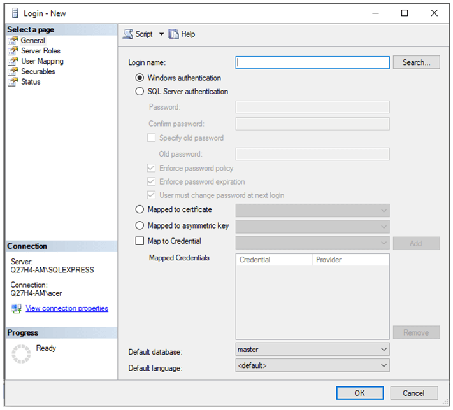Click the Help toolbar icon
This screenshot has height=410, width=453.
pos(173,34)
